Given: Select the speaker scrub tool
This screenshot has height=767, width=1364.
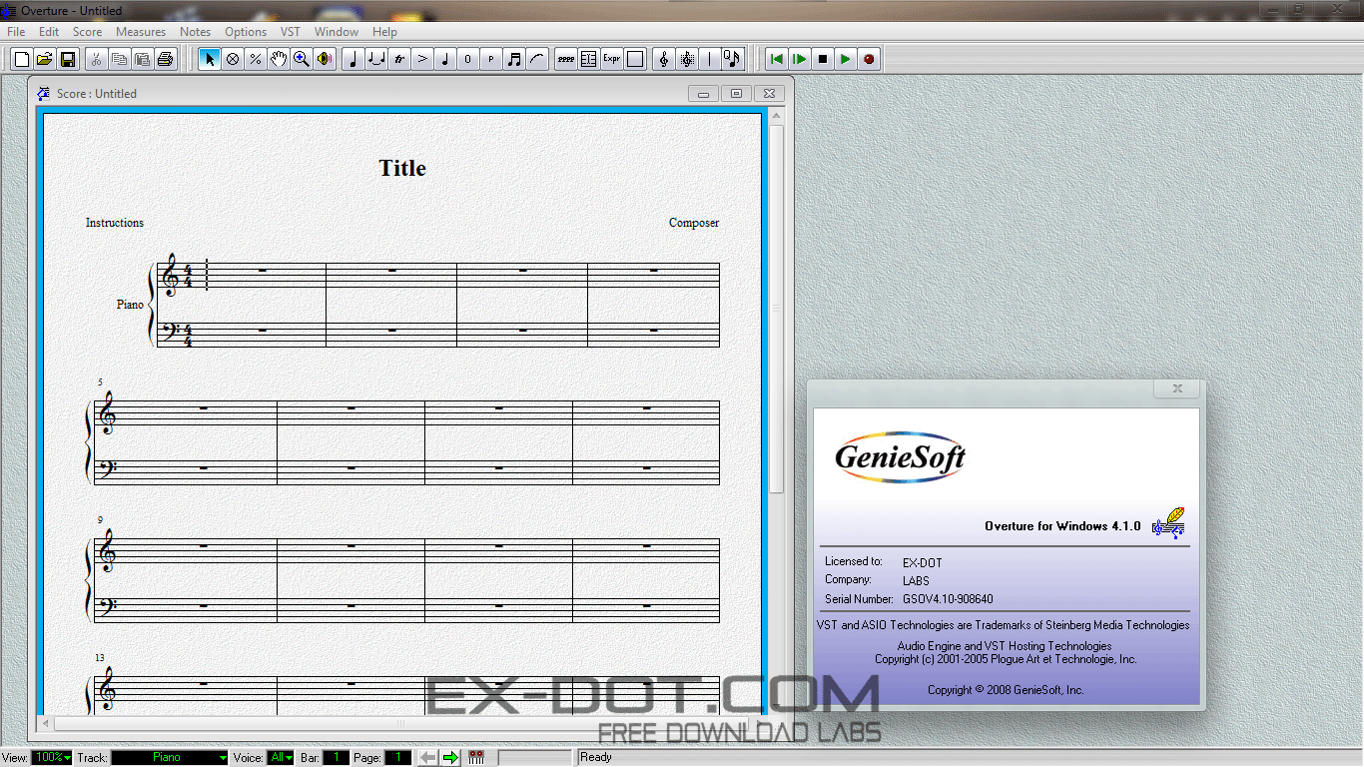Looking at the screenshot, I should pos(325,59).
